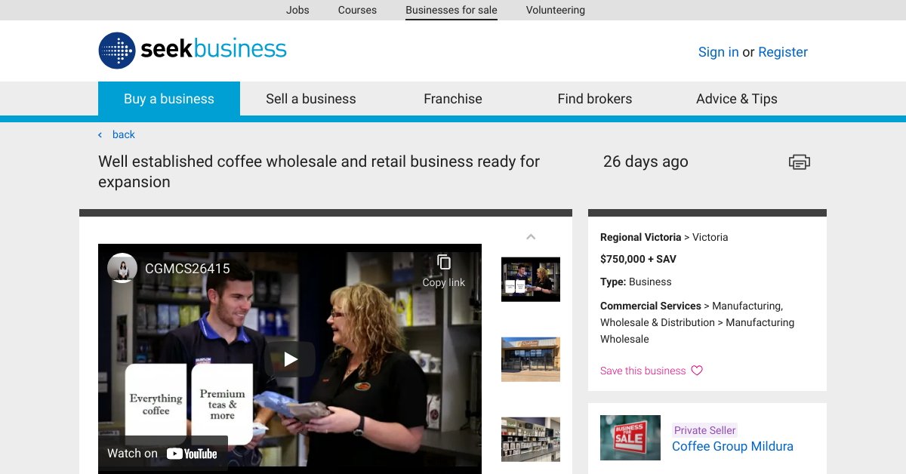Screen dimensions: 906x474
Task: Open the Franchise section
Action: click(x=452, y=98)
